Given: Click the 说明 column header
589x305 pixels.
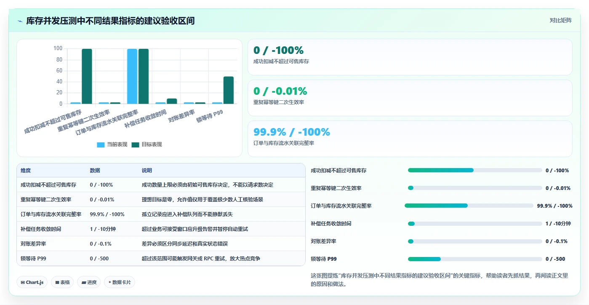Looking at the screenshot, I should coord(147,171).
